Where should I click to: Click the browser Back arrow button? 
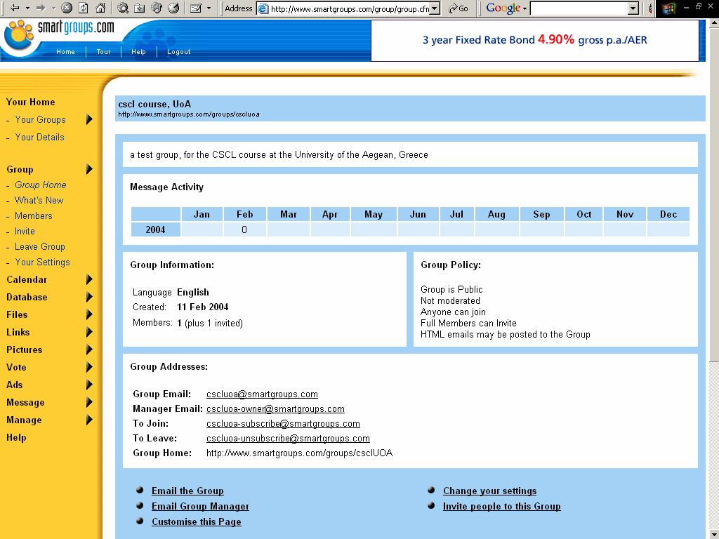click(x=15, y=8)
